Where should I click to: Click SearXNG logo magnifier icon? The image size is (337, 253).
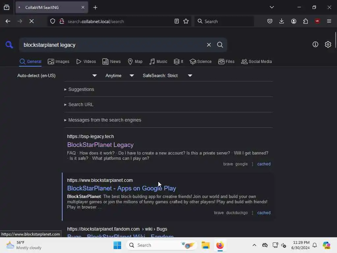(9, 45)
